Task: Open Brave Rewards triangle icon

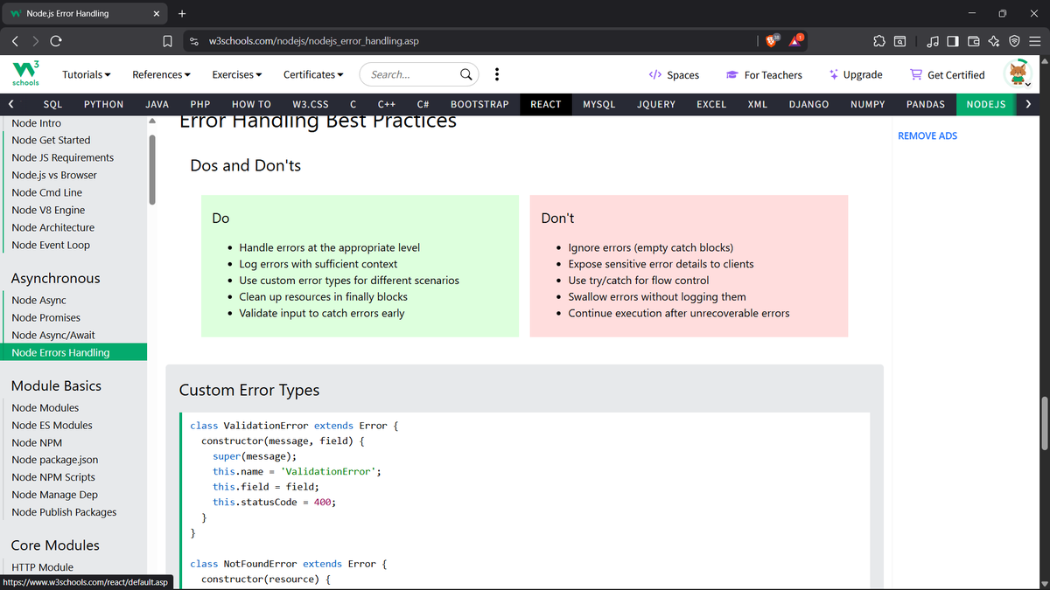Action: coord(797,40)
